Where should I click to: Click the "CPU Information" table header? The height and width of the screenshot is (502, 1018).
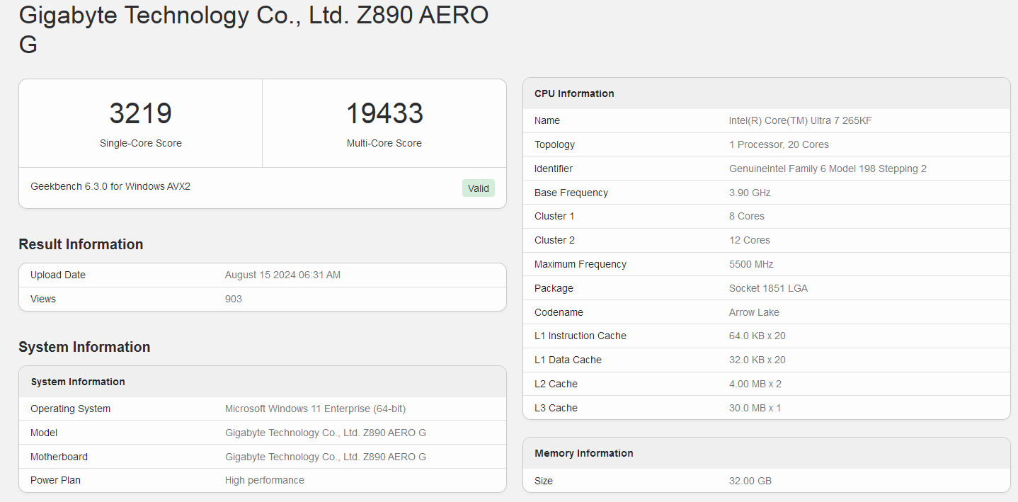click(574, 93)
